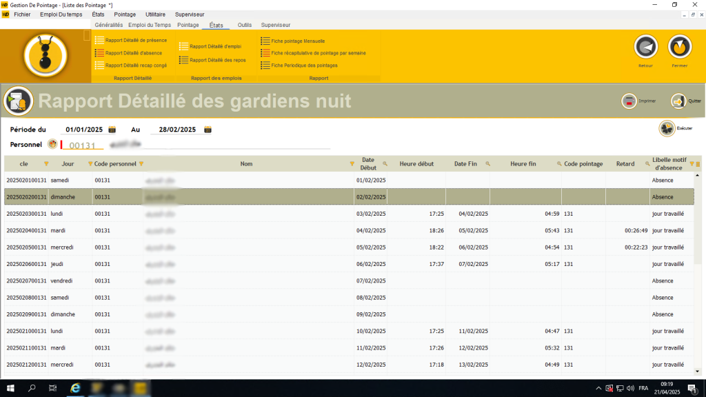Activate the filter funnel on Jour column
The width and height of the screenshot is (706, 397).
(x=89, y=164)
